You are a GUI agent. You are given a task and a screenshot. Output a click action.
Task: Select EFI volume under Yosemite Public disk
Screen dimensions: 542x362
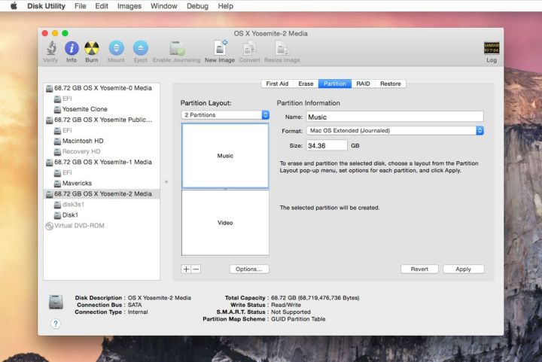click(x=102, y=130)
